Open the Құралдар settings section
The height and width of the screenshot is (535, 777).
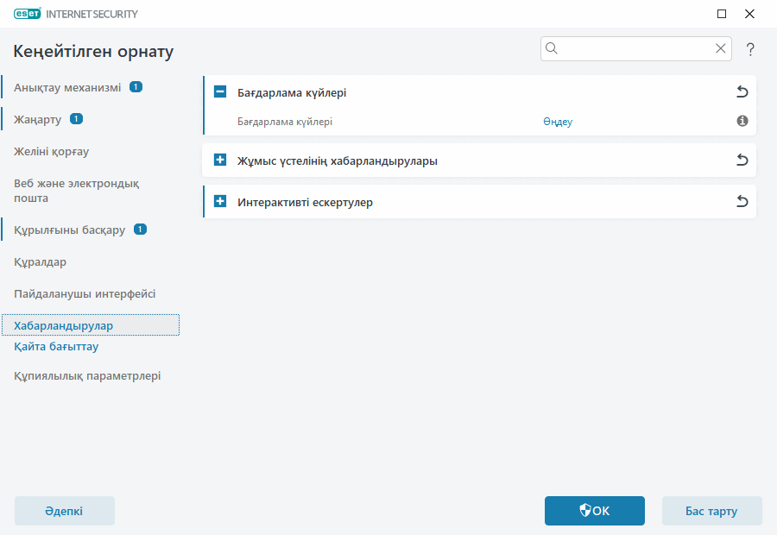[x=40, y=261]
